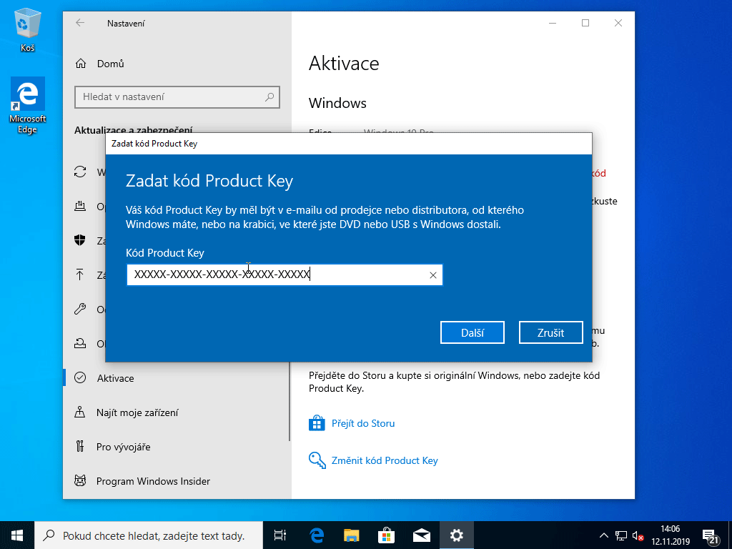Image resolution: width=732 pixels, height=549 pixels.
Task: Cancel the dialog with Zrušit
Action: (551, 332)
